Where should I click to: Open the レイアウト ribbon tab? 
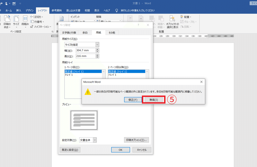pos(43,11)
